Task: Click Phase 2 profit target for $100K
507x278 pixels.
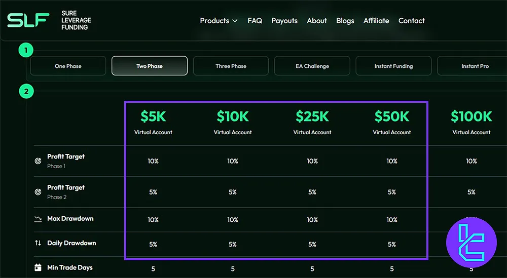Action: click(x=472, y=192)
